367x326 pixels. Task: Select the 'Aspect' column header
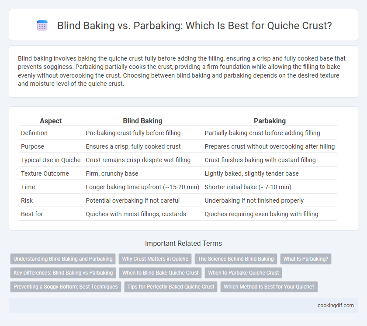point(51,121)
